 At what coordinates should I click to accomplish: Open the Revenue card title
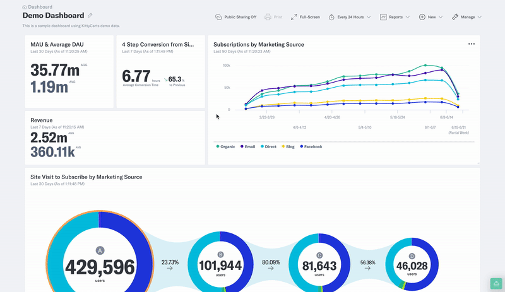click(x=42, y=120)
